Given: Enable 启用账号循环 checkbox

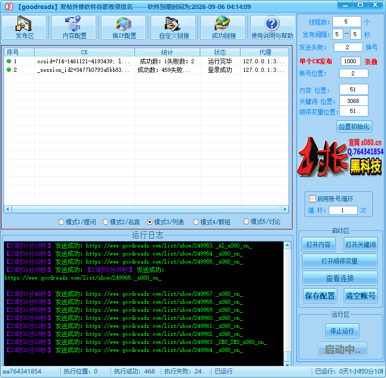Looking at the screenshot, I should (x=313, y=199).
